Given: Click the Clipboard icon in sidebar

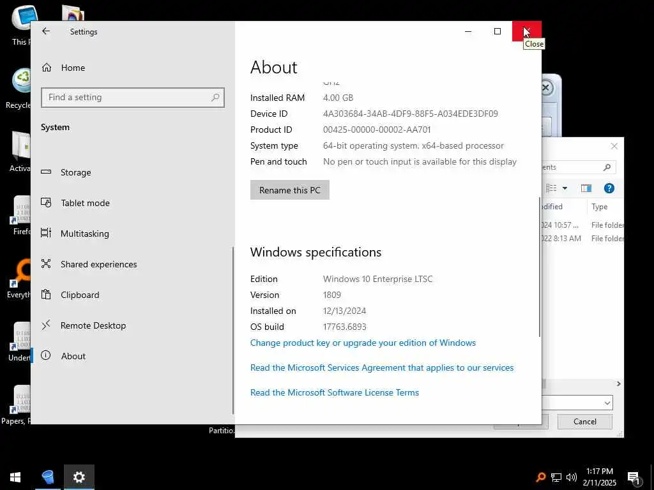Looking at the screenshot, I should [x=46, y=295].
